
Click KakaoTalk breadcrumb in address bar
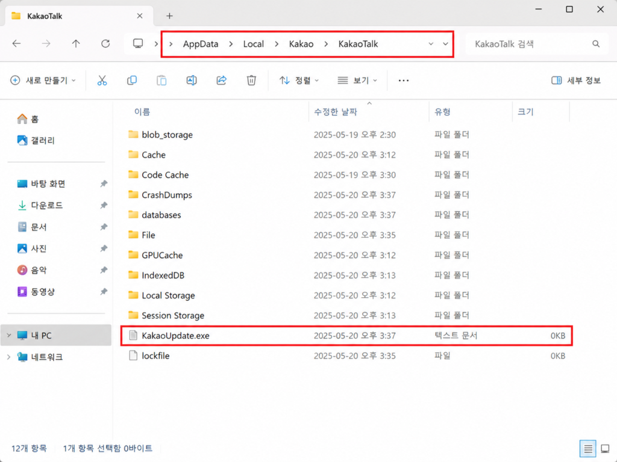tap(358, 44)
